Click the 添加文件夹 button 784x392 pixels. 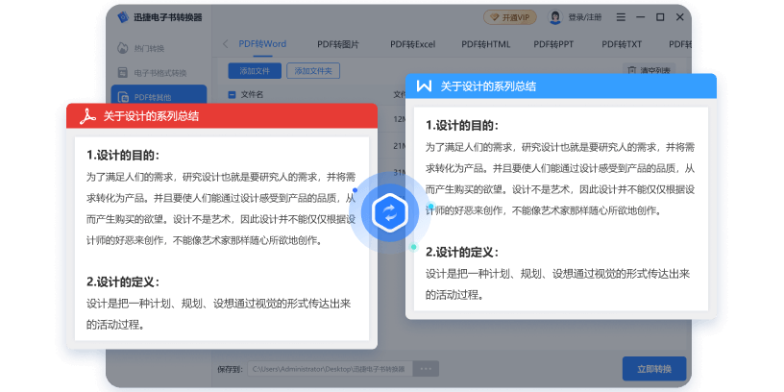tap(314, 71)
